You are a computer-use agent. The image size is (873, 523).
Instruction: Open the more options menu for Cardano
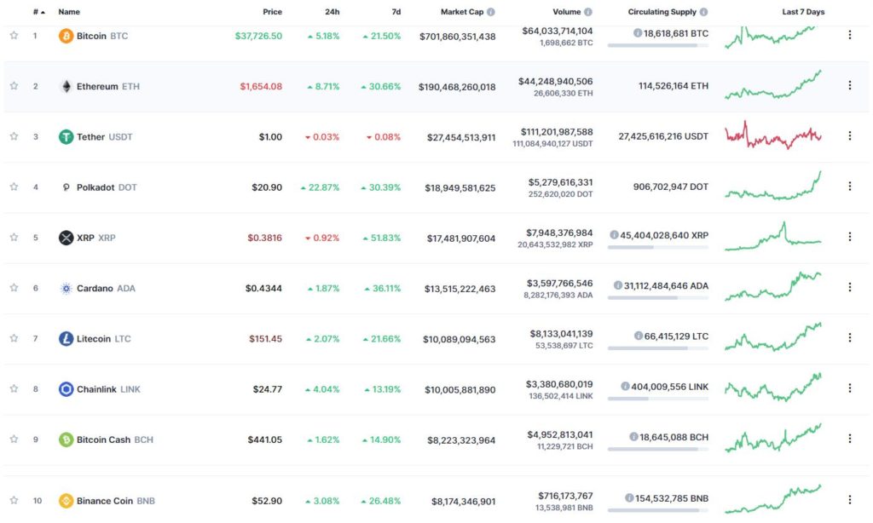tap(850, 287)
